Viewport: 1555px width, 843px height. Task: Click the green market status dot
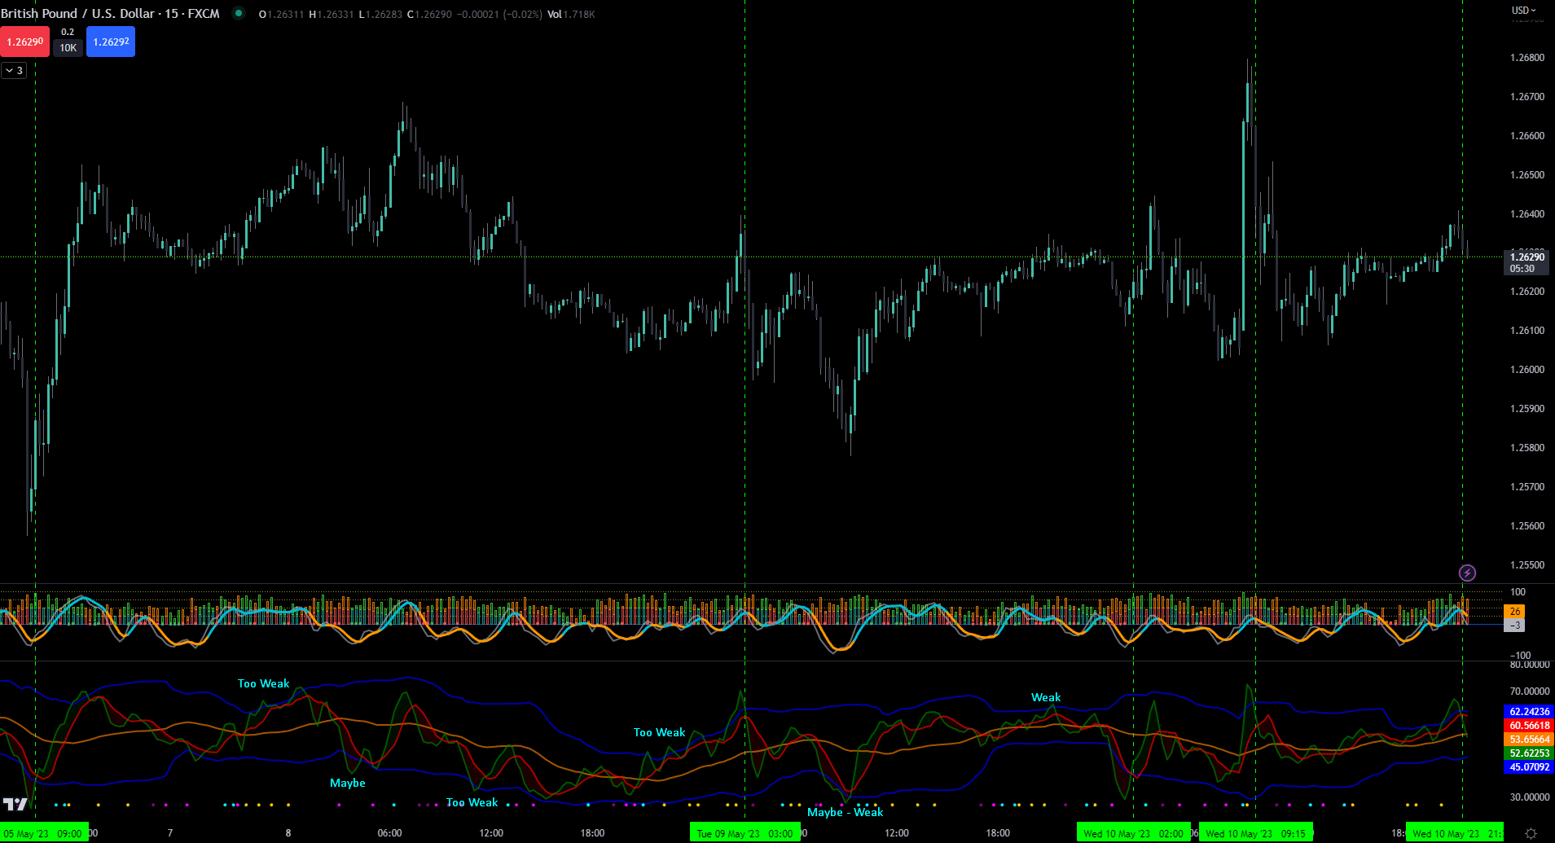[239, 13]
